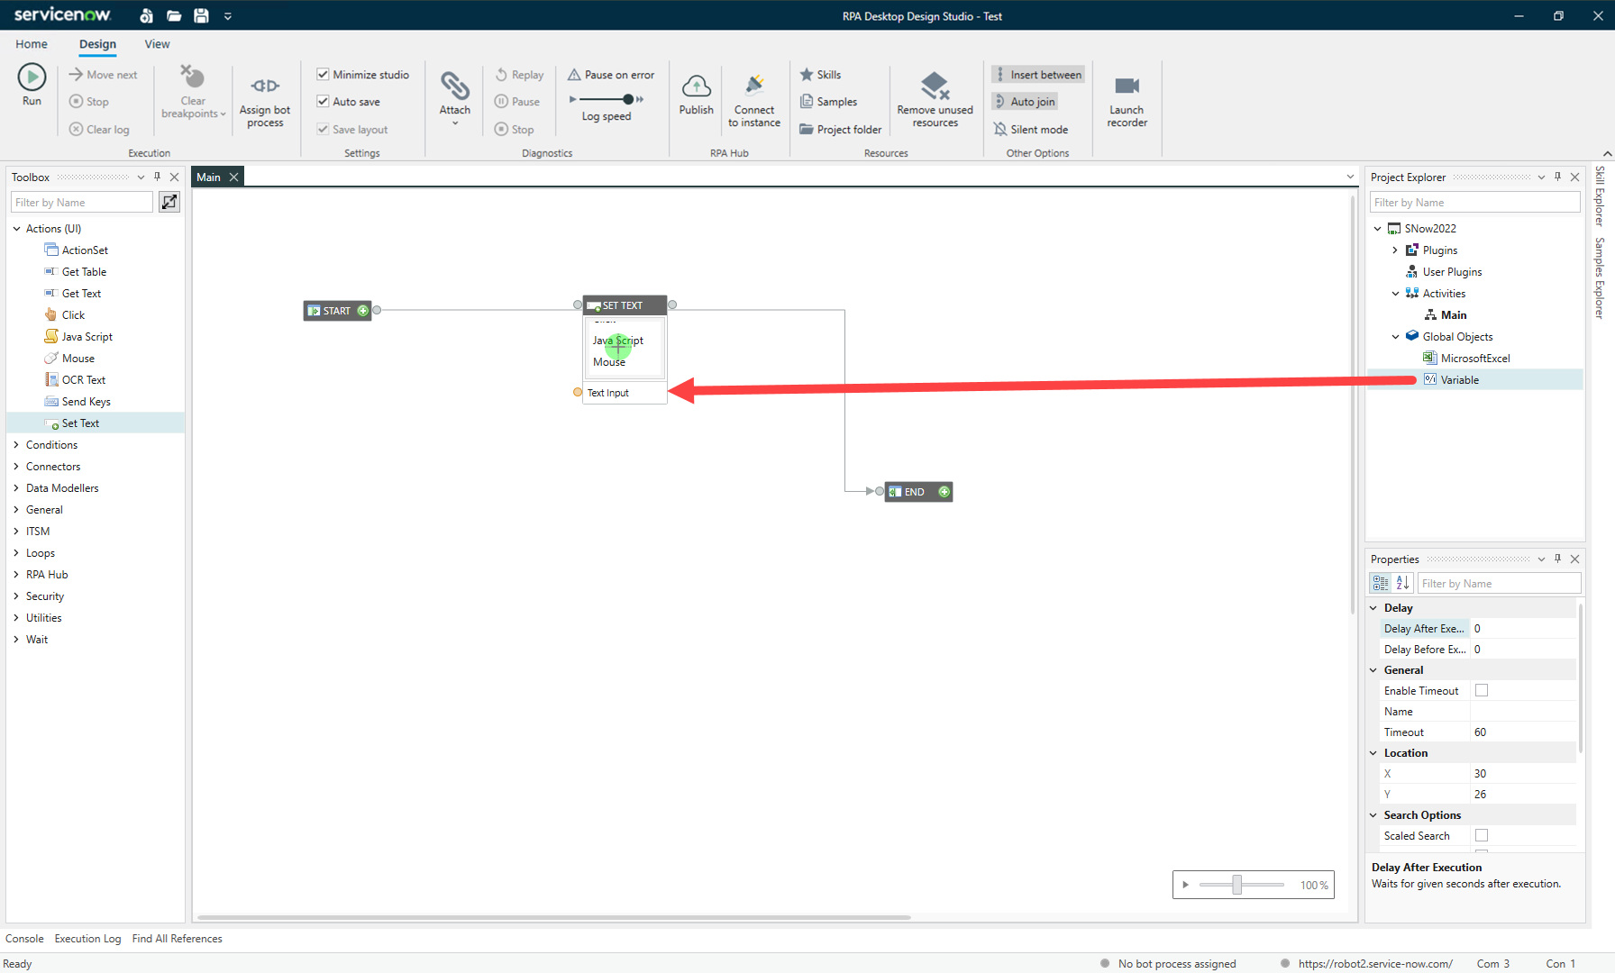Click the open folder icon in title bar
The image size is (1615, 973).
pos(174,15)
